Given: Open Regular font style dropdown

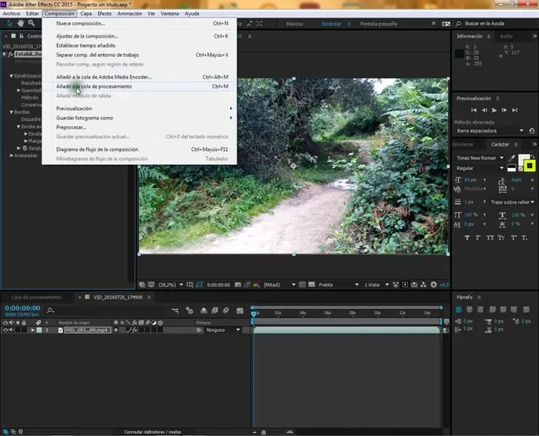Looking at the screenshot, I should [x=480, y=168].
